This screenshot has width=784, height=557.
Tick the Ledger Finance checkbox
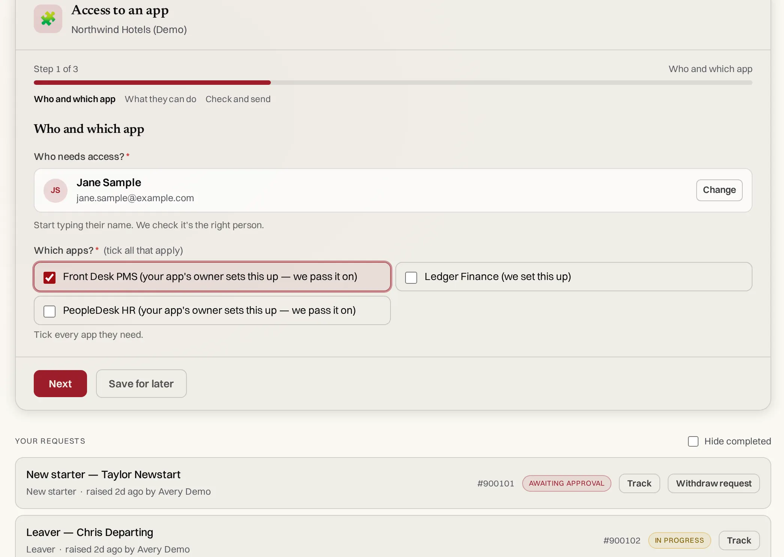[x=411, y=277]
